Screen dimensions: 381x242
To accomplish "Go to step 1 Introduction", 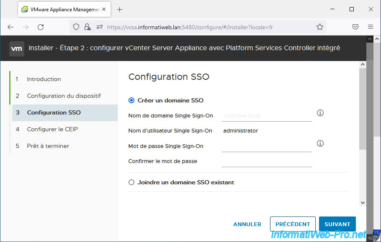I will coord(44,79).
